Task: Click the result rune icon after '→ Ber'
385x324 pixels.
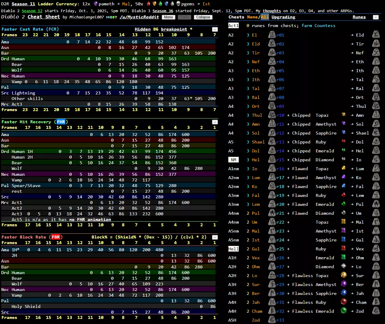Action: tap(376, 284)
